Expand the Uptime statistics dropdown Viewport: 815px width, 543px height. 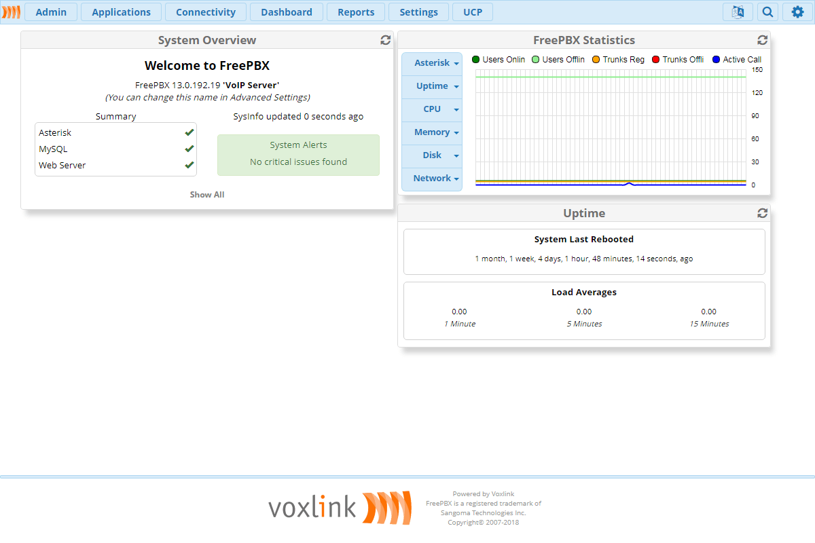click(x=432, y=86)
